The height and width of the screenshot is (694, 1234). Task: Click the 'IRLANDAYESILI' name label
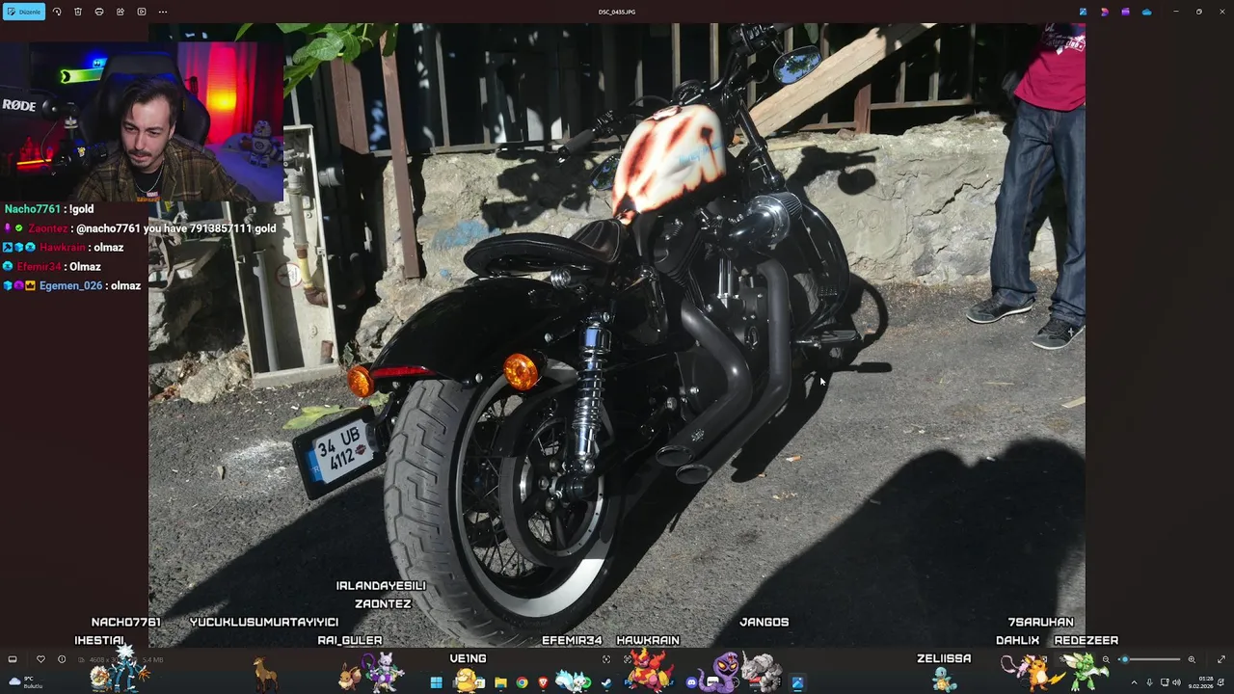coord(381,586)
